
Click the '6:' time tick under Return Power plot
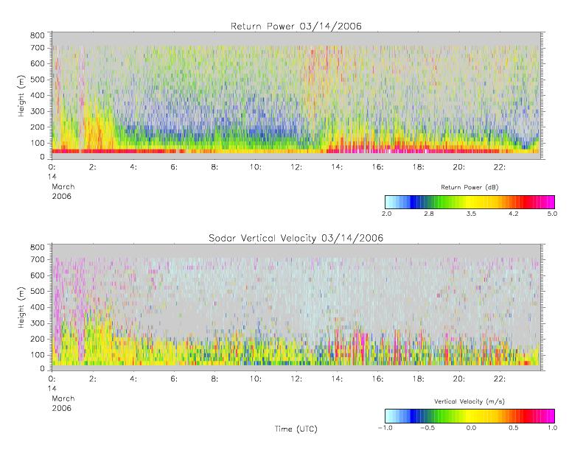(x=174, y=167)
